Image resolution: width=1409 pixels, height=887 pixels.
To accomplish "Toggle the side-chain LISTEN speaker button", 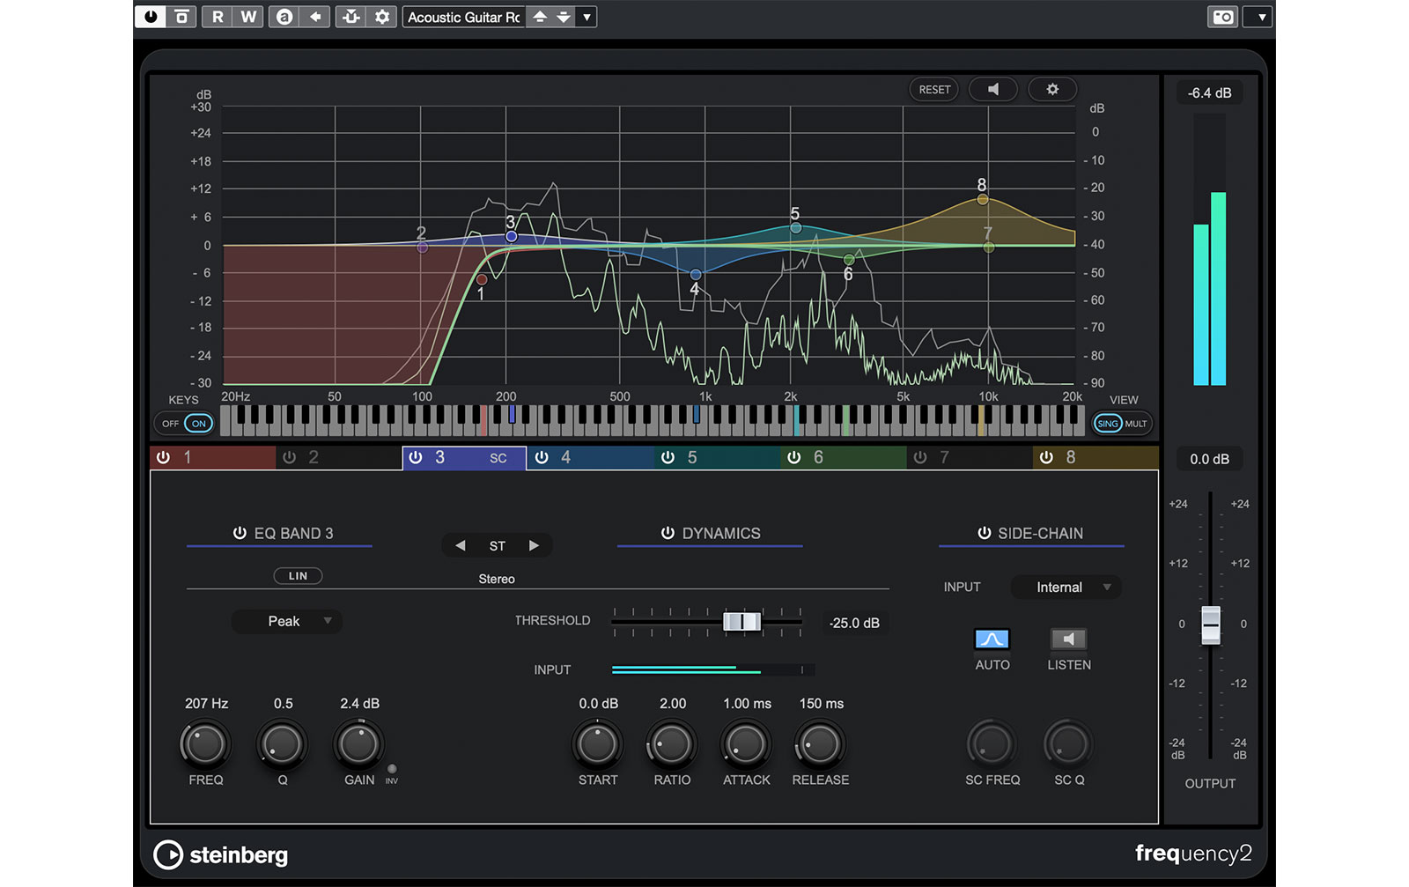I will (1069, 639).
